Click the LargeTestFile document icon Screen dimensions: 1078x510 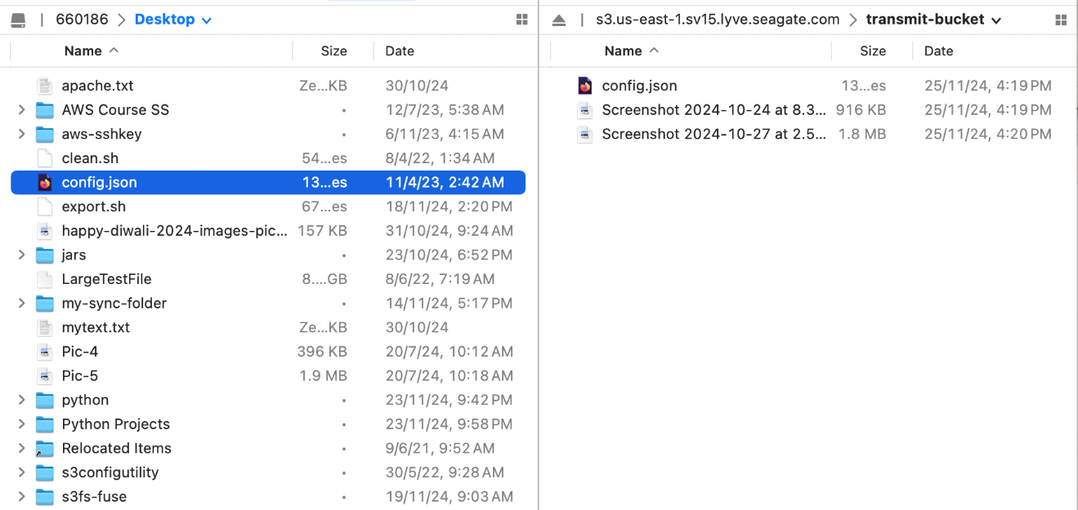coord(45,279)
